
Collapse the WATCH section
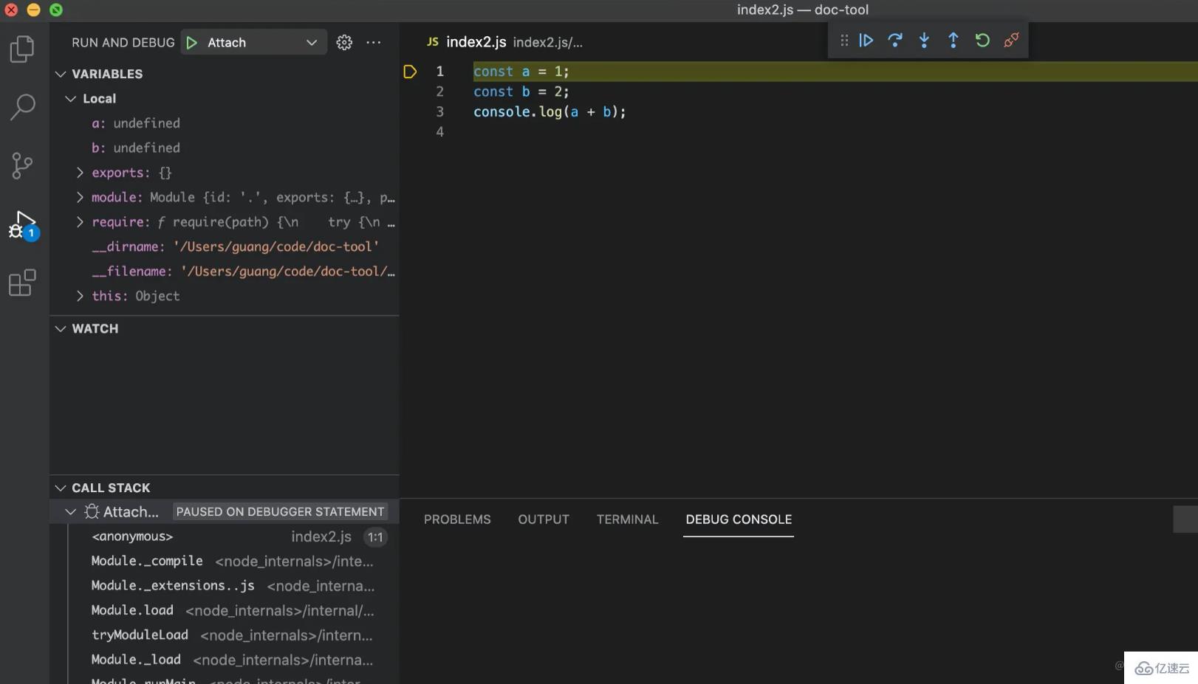click(61, 328)
